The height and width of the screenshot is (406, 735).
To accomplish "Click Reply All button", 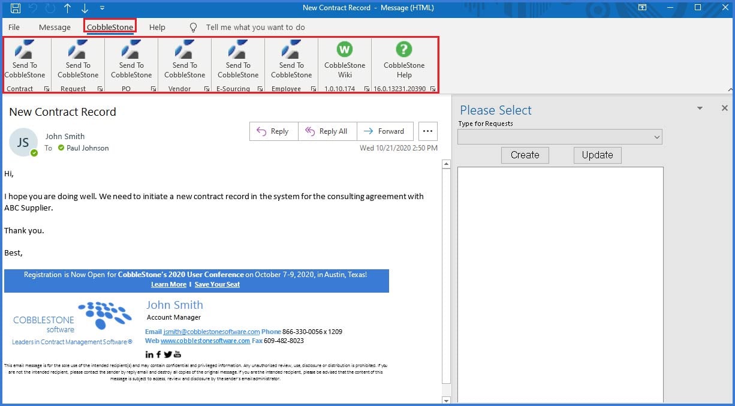I will (x=327, y=131).
